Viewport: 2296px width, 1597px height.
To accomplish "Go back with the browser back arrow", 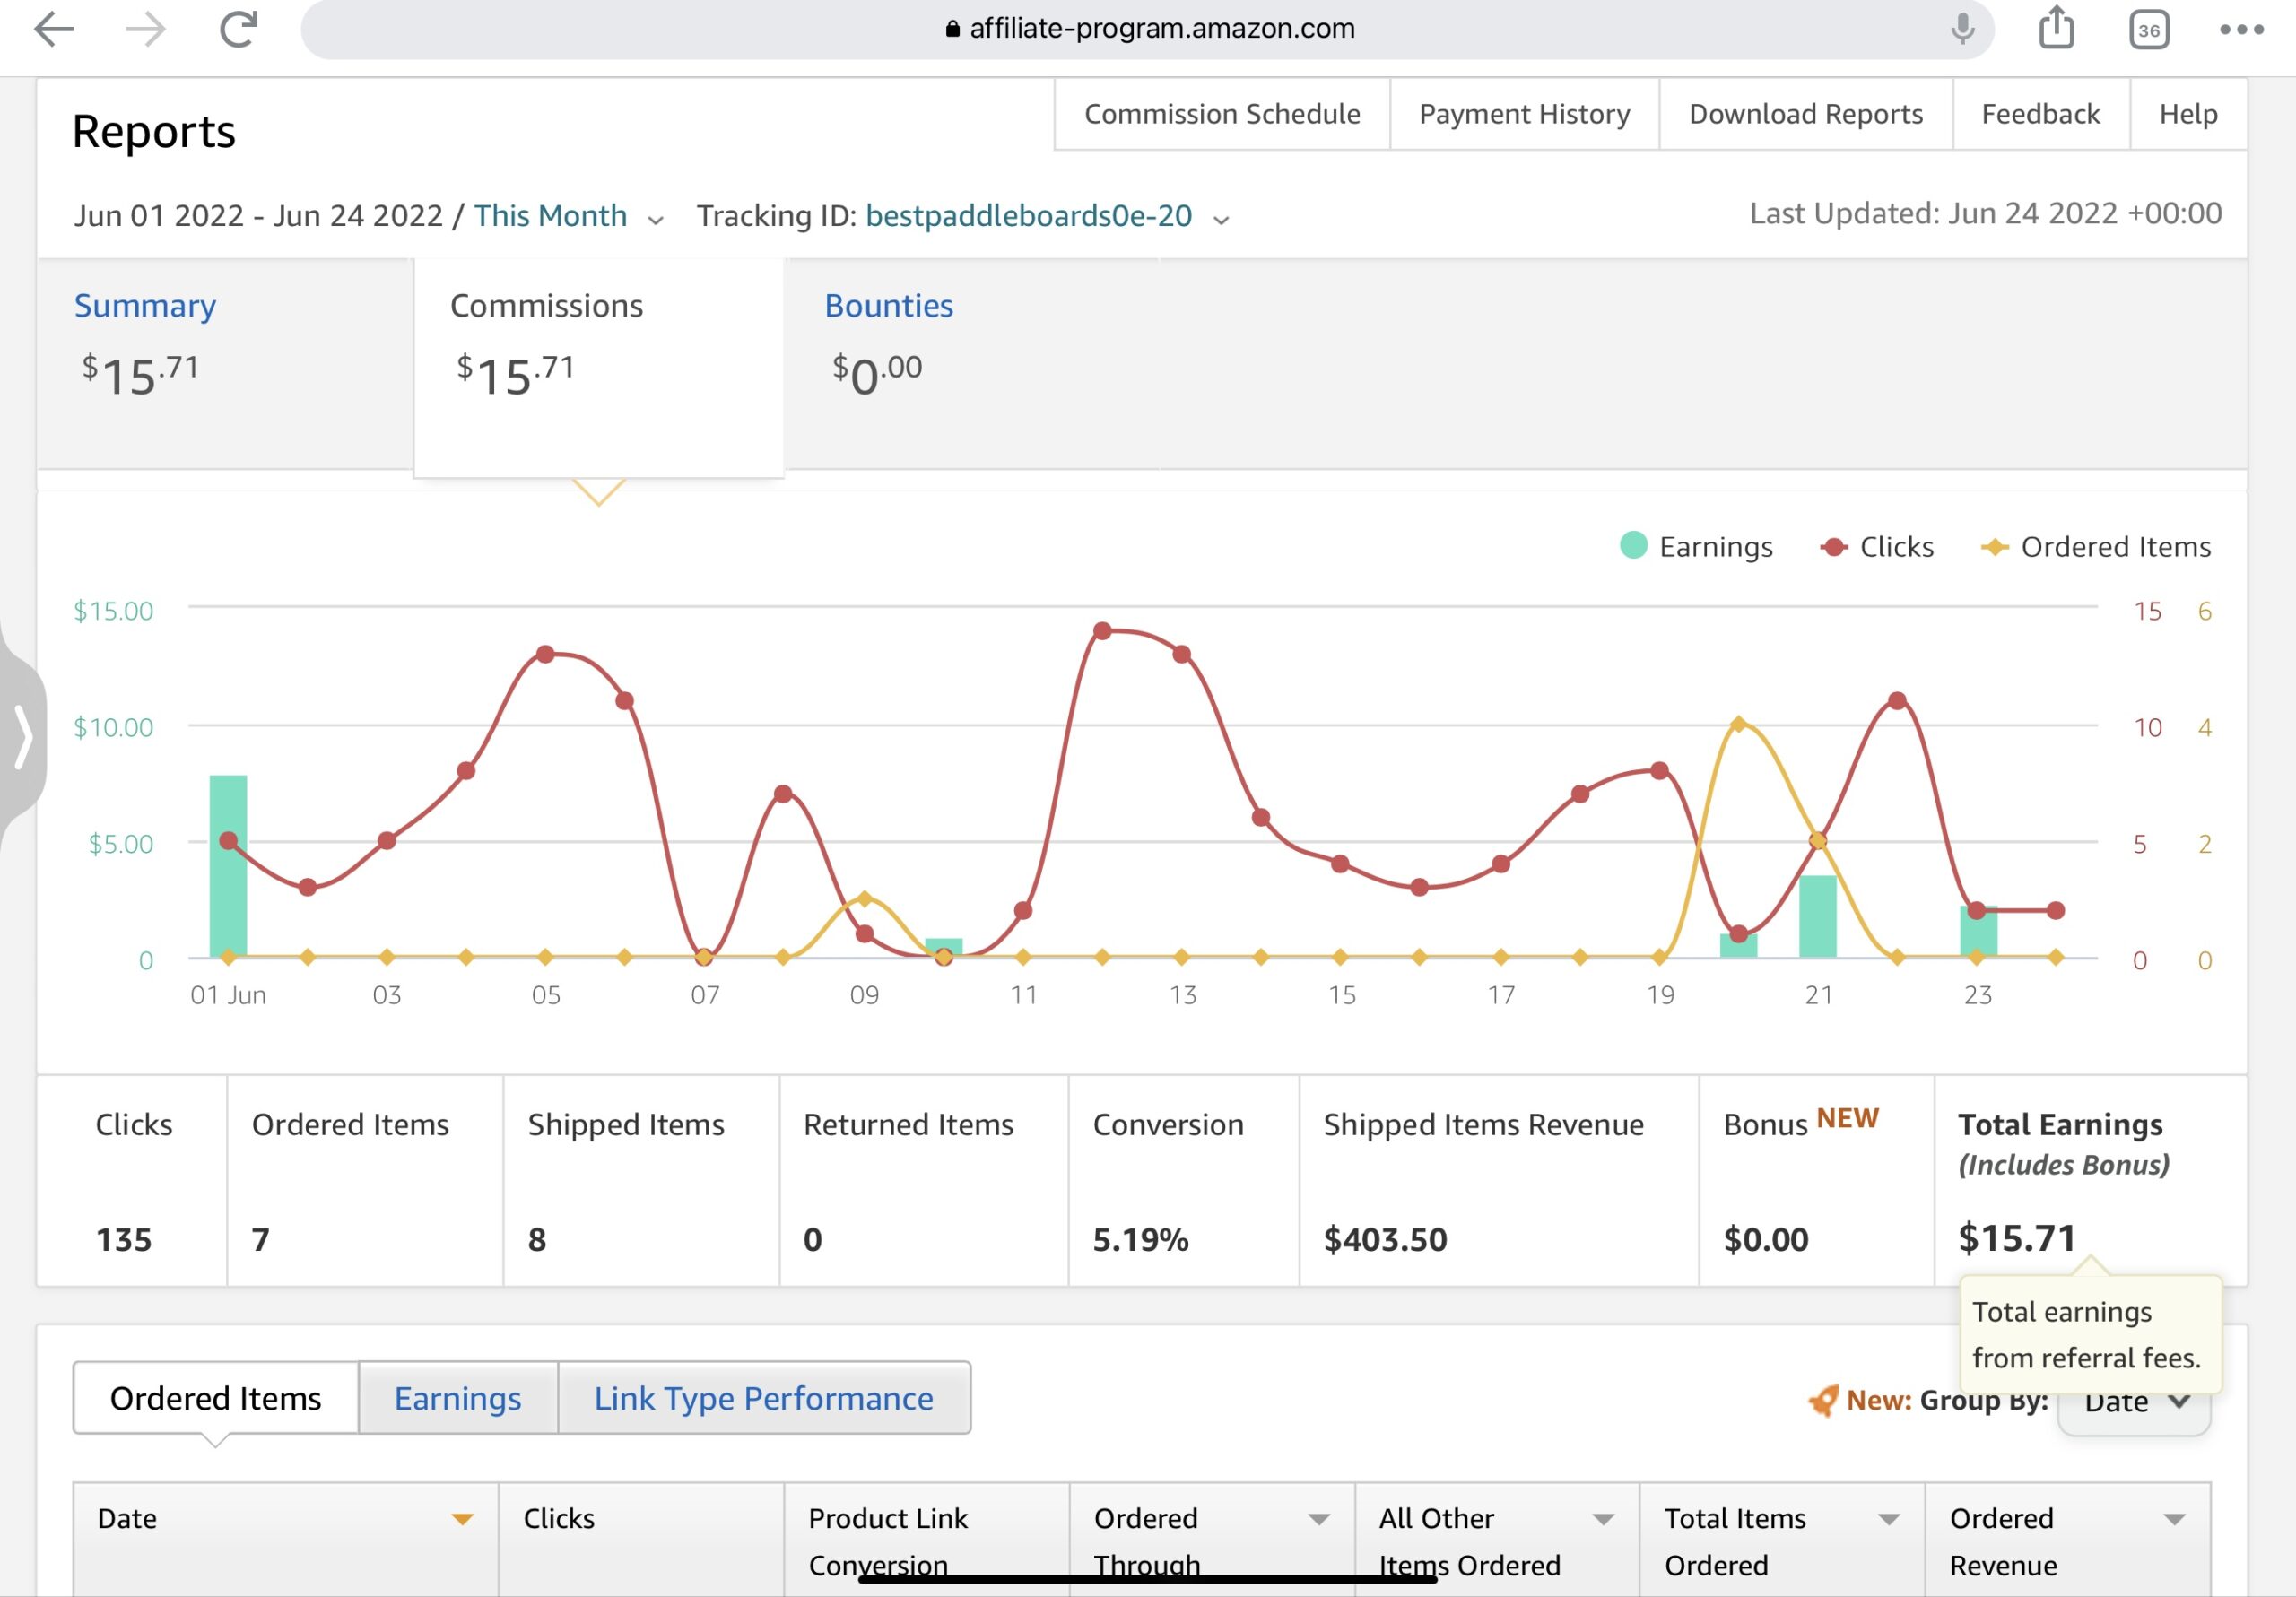I will point(54,29).
